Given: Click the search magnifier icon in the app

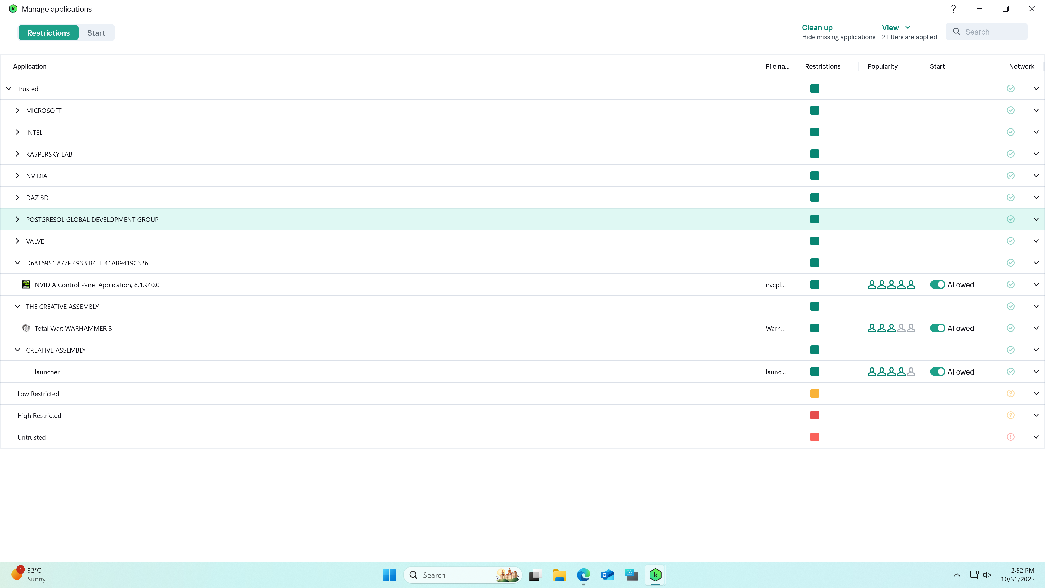Looking at the screenshot, I should [x=957, y=32].
